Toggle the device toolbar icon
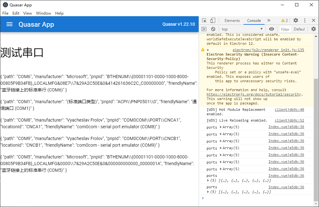This screenshot has width=319, height=207. 213,21
